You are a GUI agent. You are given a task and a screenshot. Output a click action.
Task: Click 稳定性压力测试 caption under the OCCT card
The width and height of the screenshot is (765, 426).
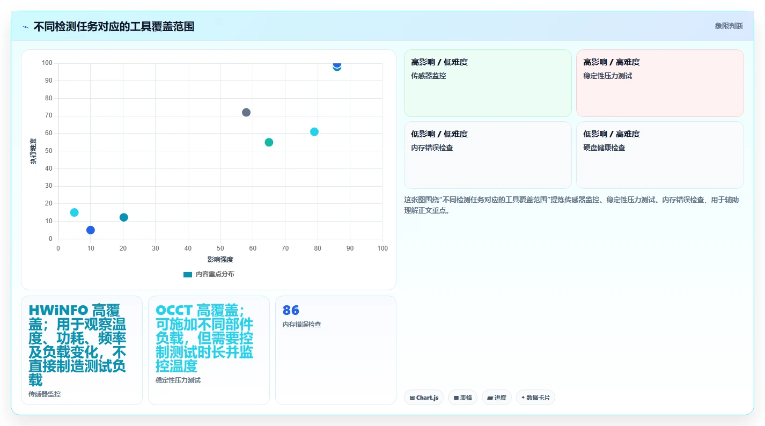pyautogui.click(x=178, y=380)
